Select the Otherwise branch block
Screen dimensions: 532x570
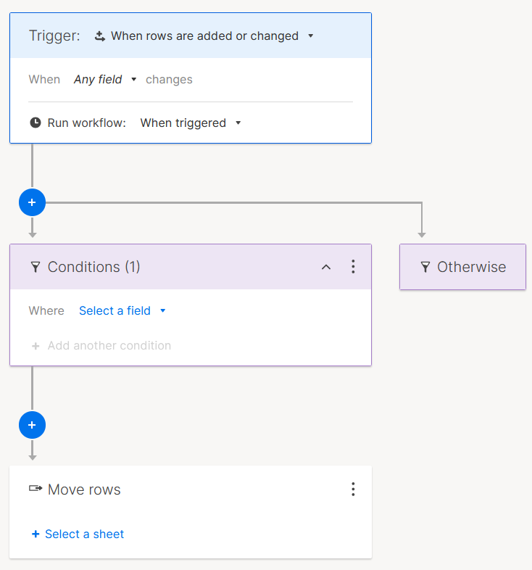(x=462, y=267)
